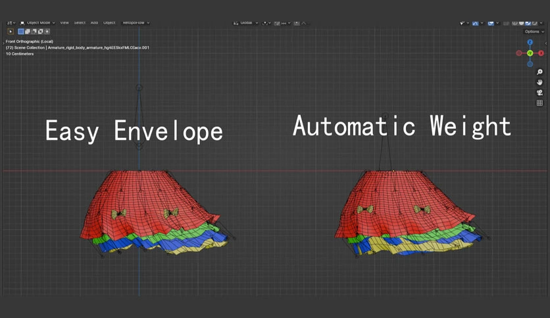550x318 pixels.
Task: Click the snapping increment icon
Action: coord(284,23)
